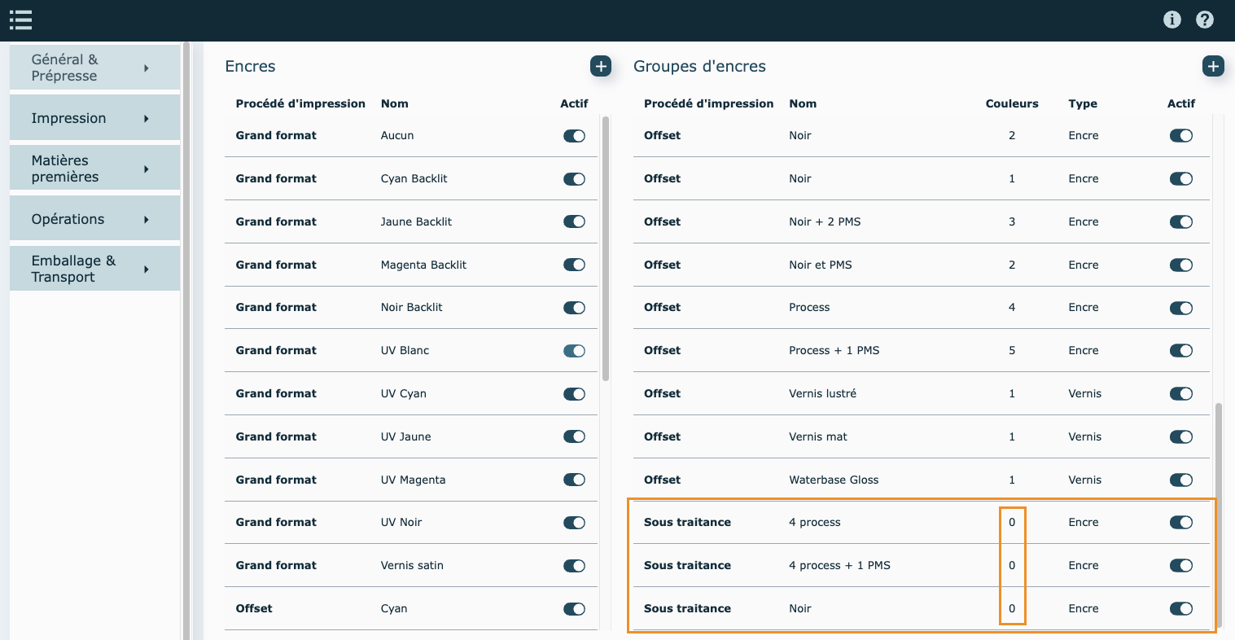
Task: Add new ink group with plus icon
Action: click(x=1212, y=66)
